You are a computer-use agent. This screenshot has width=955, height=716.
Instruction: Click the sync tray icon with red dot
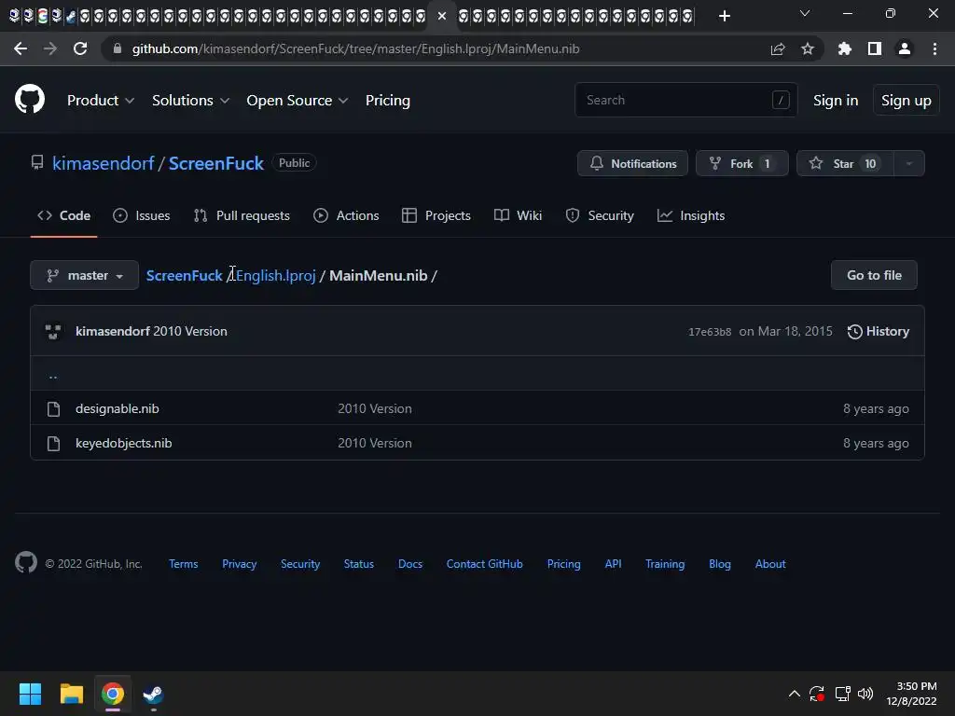[x=817, y=694]
